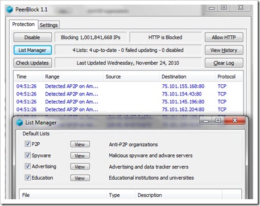This screenshot has height=206, width=260.
Task: Maximize the List Manager window
Action: [x=218, y=121]
